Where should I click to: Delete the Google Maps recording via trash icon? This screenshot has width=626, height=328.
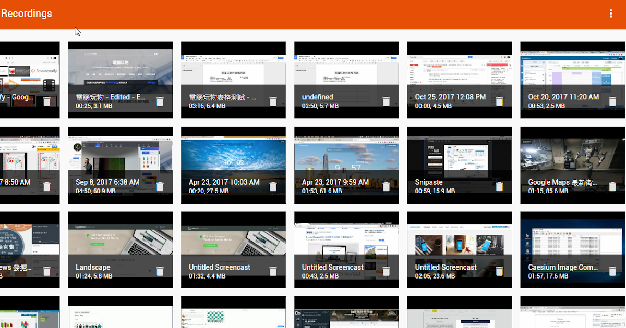coord(612,186)
